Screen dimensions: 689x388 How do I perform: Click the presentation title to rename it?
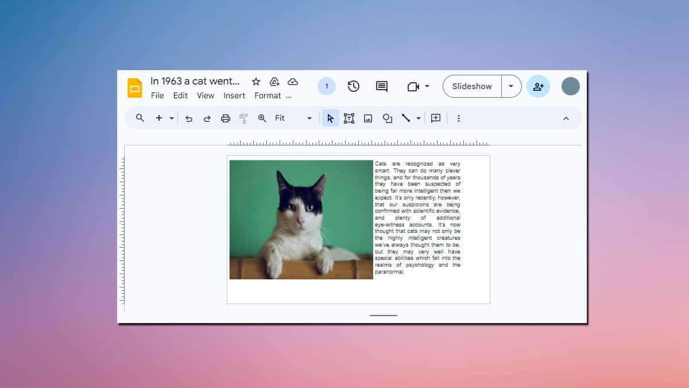[195, 82]
